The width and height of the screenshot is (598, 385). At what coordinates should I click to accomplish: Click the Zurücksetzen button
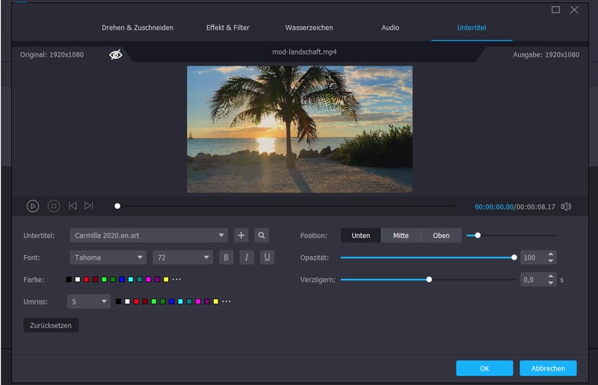coord(51,326)
